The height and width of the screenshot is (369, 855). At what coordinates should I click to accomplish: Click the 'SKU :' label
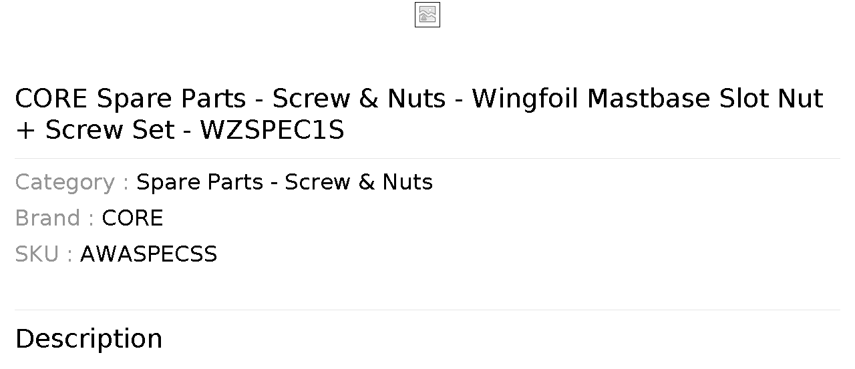[x=44, y=254]
